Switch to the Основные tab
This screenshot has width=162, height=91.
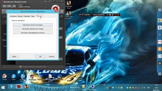point(13,16)
